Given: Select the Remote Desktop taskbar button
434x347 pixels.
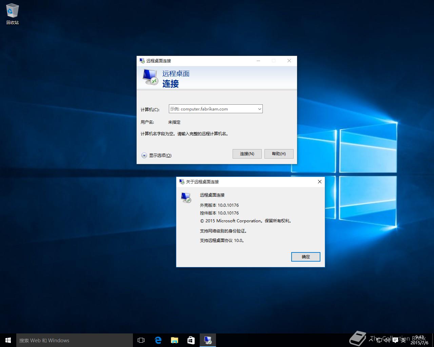Looking at the screenshot, I should (208, 340).
